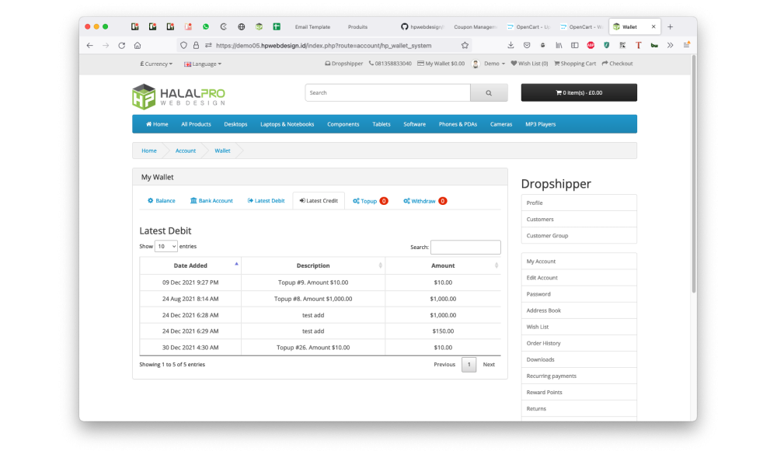Viewport: 777px width, 454px height.
Task: Sort the table by Amount column
Action: click(x=443, y=265)
